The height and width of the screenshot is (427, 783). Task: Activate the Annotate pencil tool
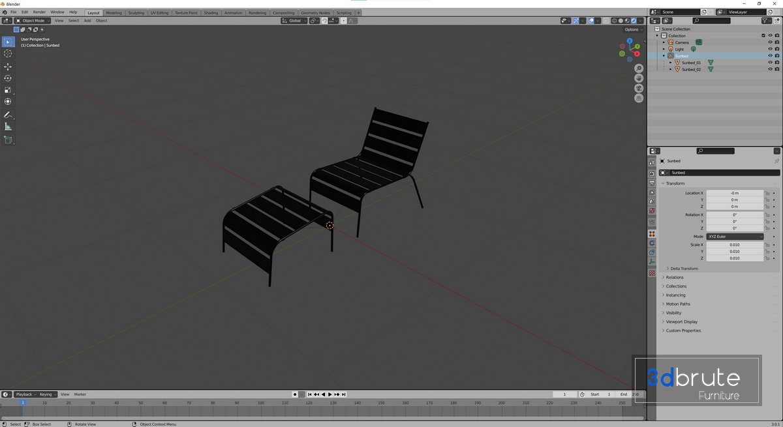(8, 115)
